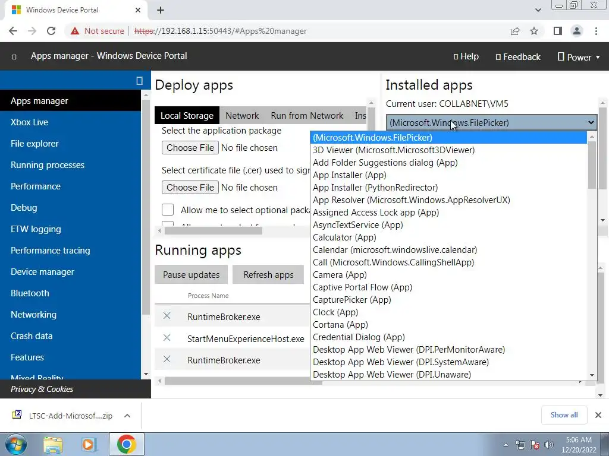Close the downloads bar
Viewport: 609px width, 456px height.
[x=598, y=415]
